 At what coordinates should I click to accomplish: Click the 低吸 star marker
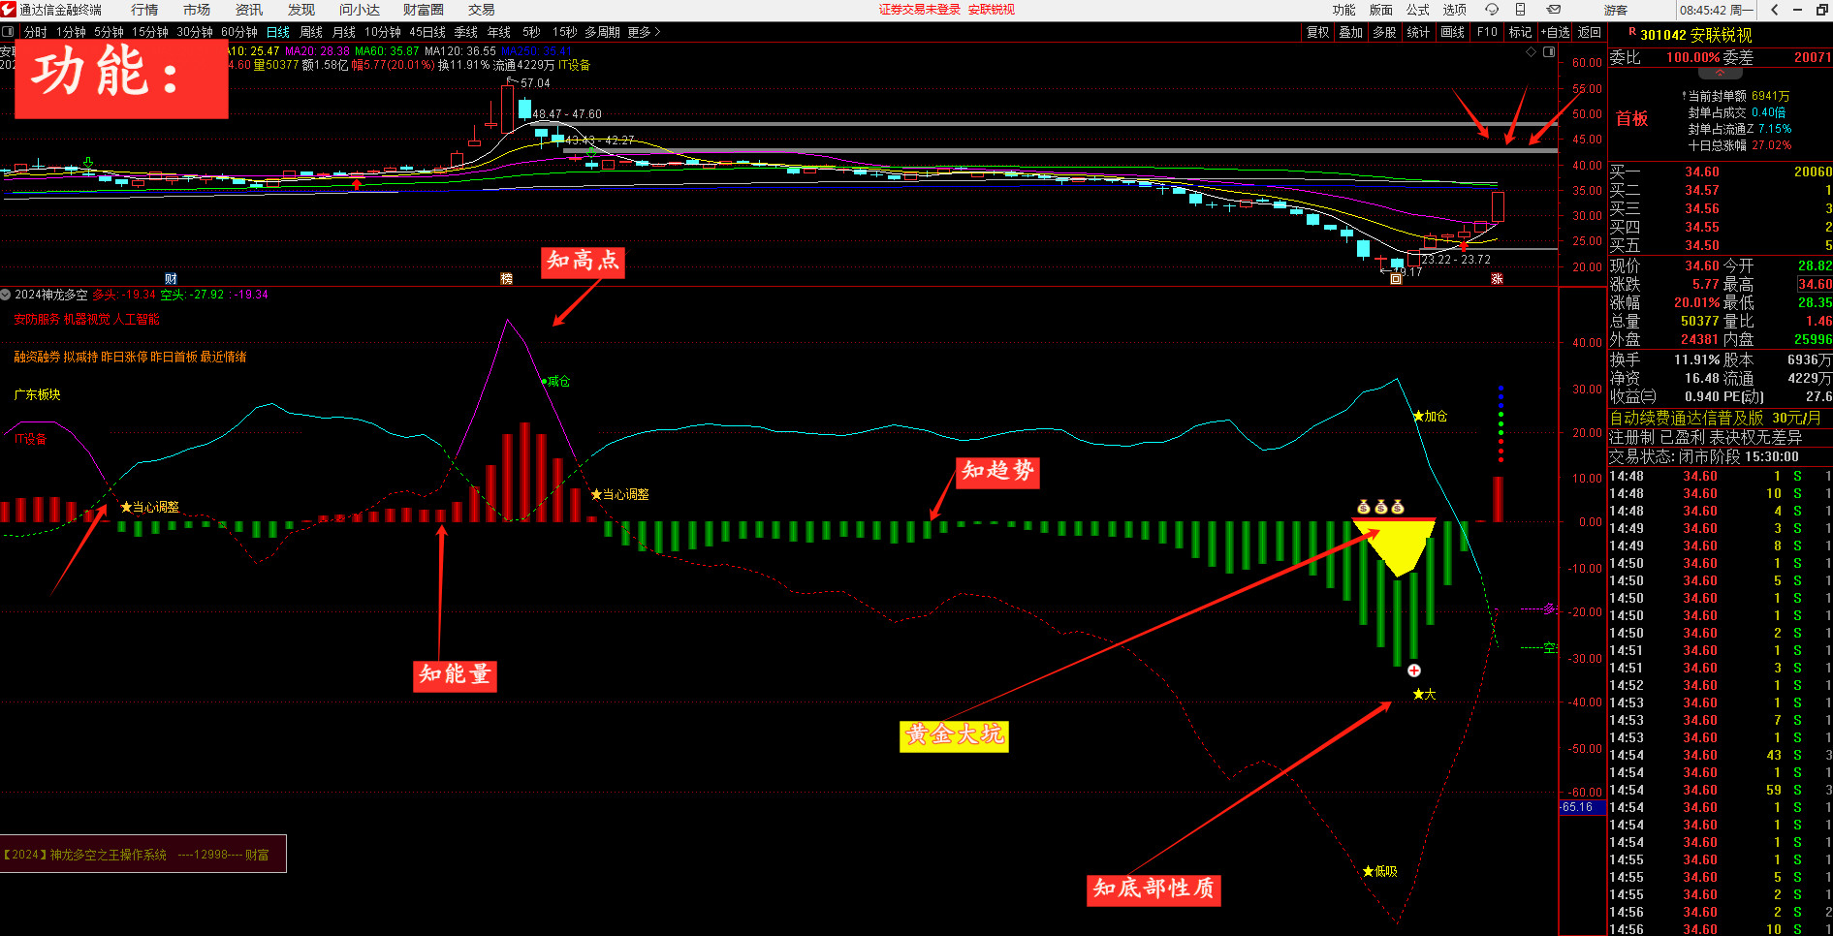[x=1380, y=872]
